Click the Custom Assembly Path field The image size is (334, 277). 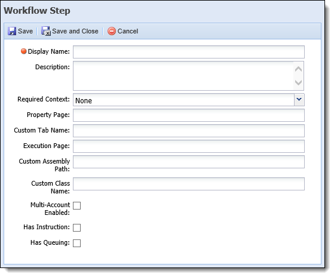(x=189, y=162)
